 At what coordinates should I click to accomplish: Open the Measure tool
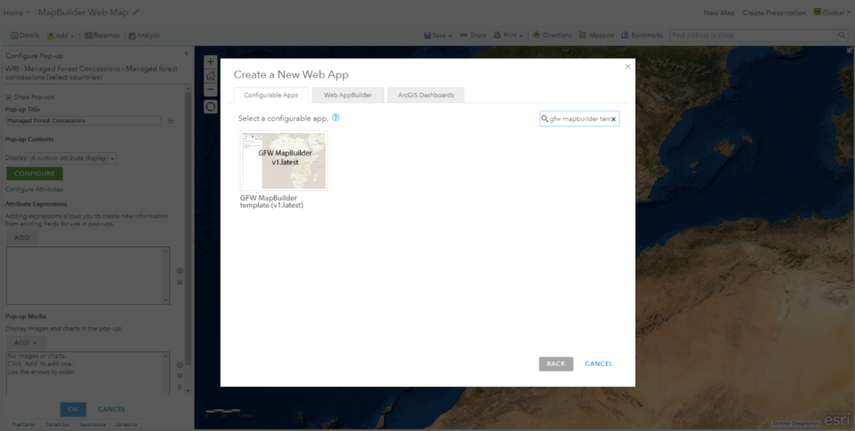(596, 35)
